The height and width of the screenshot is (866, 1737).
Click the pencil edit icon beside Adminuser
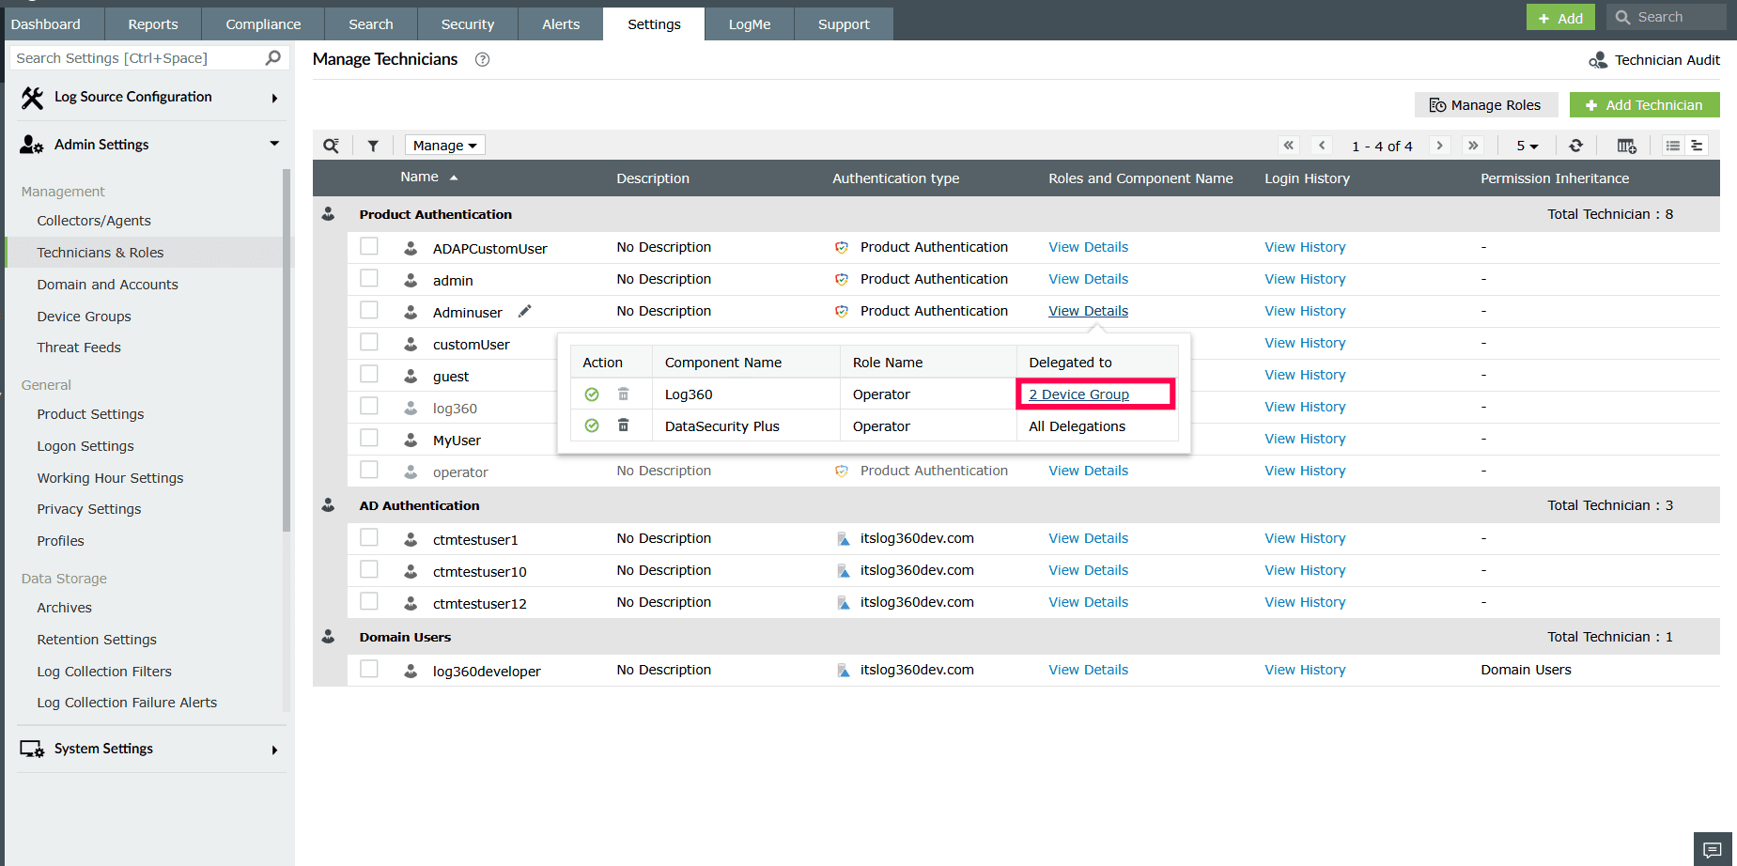tap(525, 311)
